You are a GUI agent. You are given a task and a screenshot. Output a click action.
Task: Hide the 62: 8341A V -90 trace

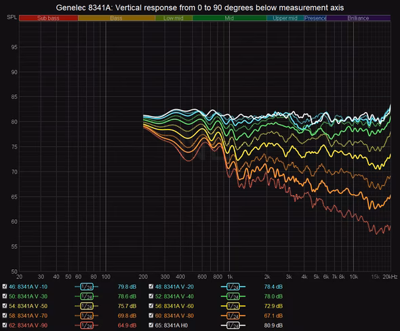(5, 325)
